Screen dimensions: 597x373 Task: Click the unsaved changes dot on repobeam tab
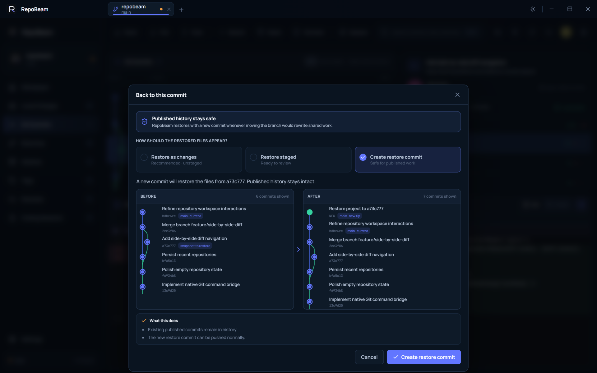[x=161, y=9]
